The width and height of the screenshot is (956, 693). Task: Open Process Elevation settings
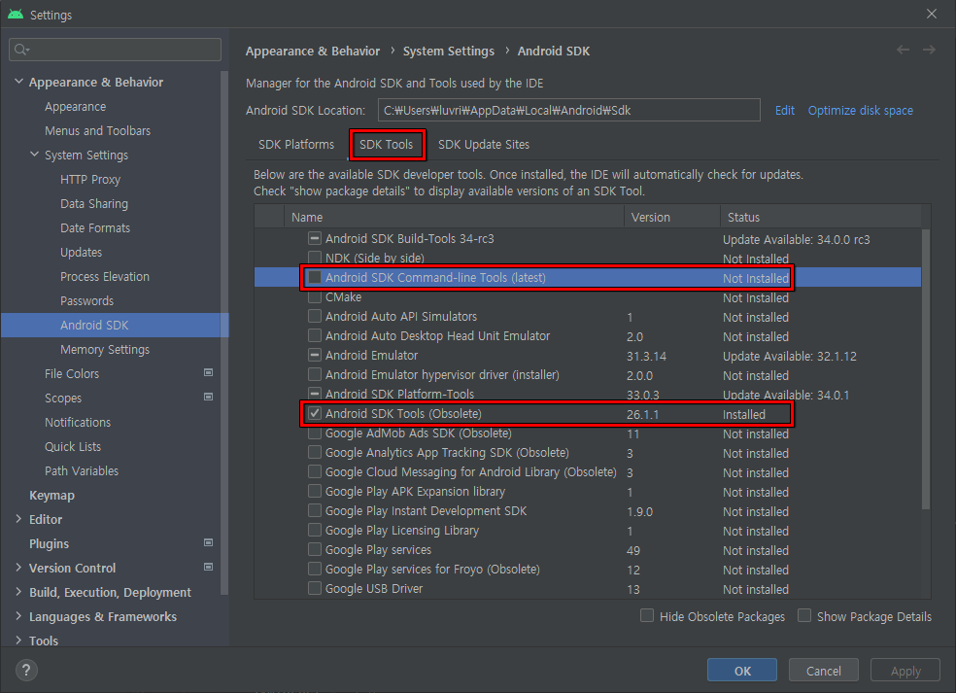pos(105,276)
